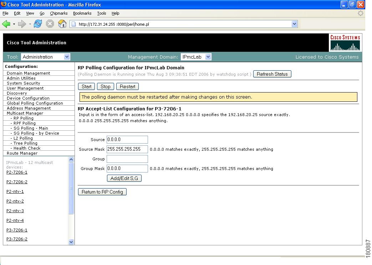Click the Start polling button

pyautogui.click(x=86, y=86)
